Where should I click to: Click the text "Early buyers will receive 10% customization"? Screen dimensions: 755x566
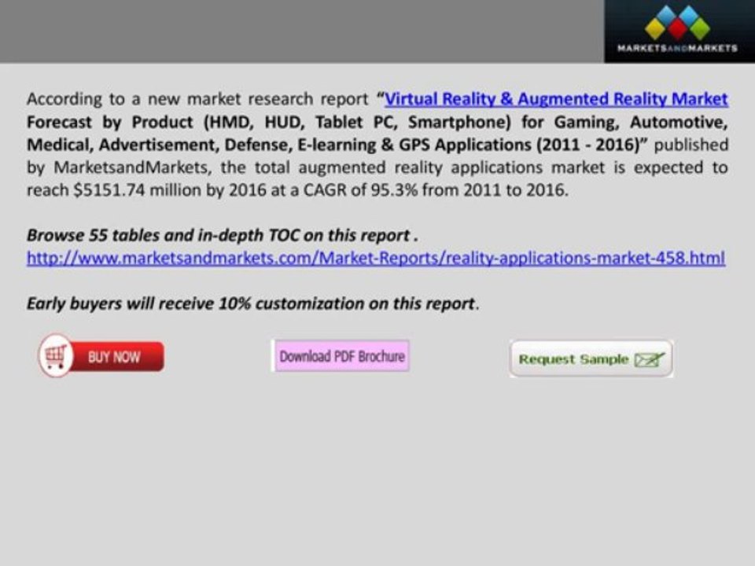(x=196, y=303)
